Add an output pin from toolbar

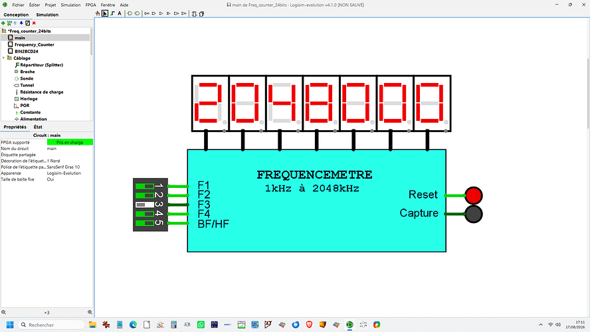coord(137,13)
